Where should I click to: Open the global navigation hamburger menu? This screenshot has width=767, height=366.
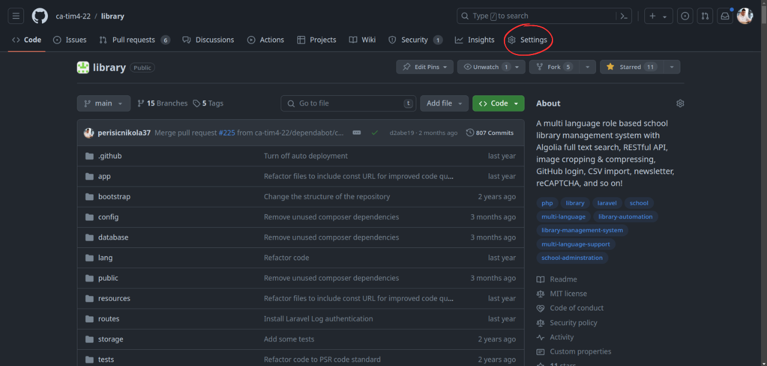[x=16, y=16]
